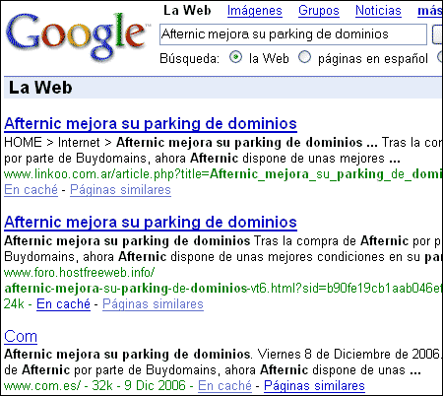Click the www.linkoo.com.ar green URL text
The image size is (443, 396).
click(223, 174)
